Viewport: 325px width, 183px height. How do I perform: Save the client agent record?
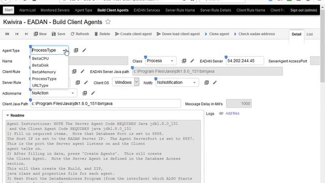58,34
